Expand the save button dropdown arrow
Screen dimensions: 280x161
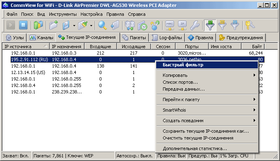pyautogui.click(x=74, y=25)
